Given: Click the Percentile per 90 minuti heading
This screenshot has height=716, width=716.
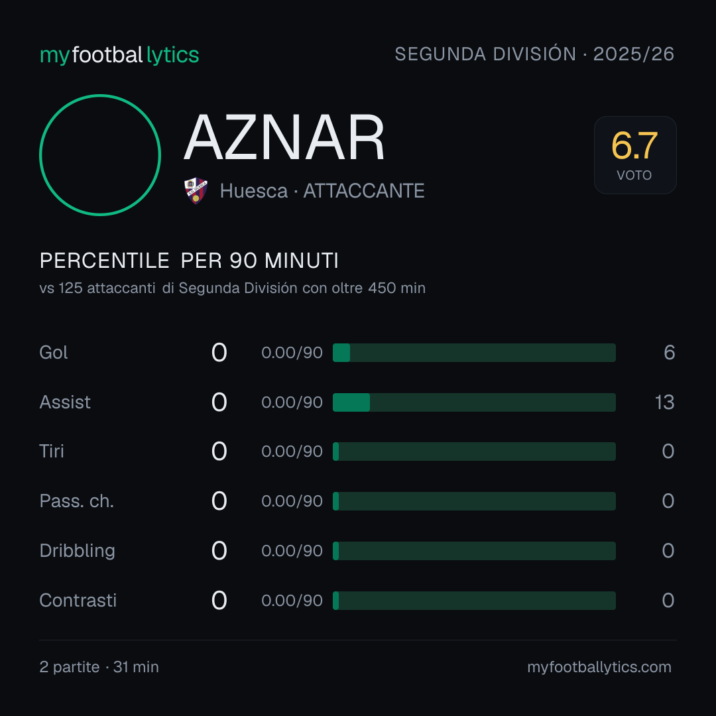Looking at the screenshot, I should pos(189,261).
